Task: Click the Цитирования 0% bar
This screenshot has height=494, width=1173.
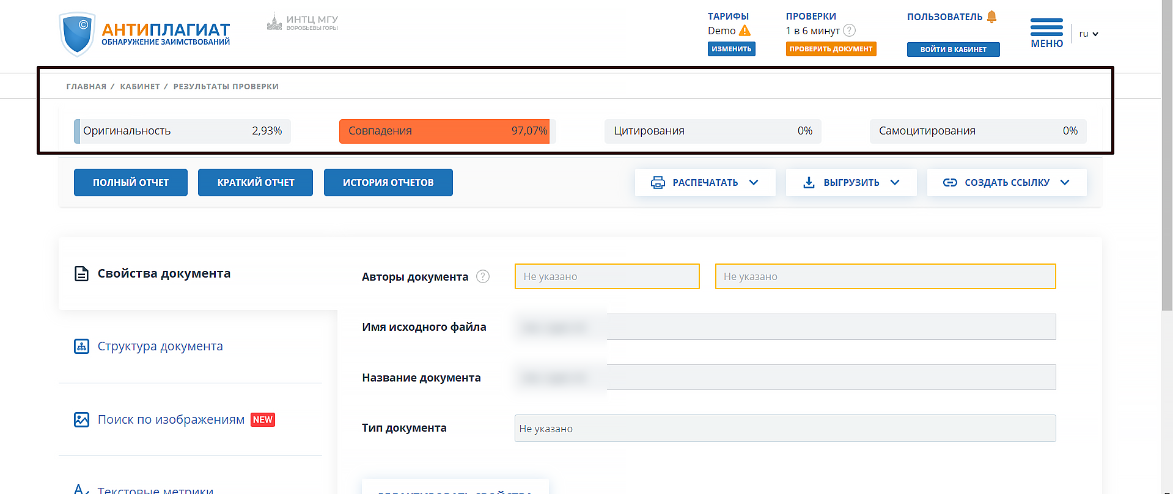Action: [x=713, y=131]
